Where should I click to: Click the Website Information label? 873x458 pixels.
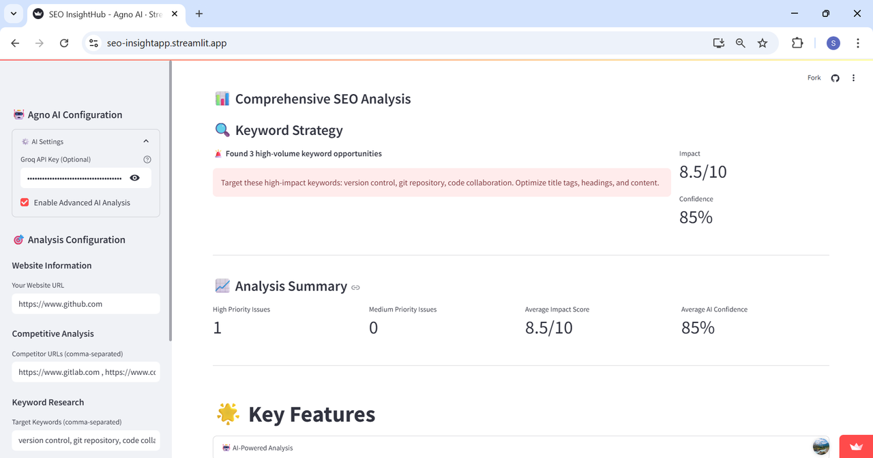point(52,266)
